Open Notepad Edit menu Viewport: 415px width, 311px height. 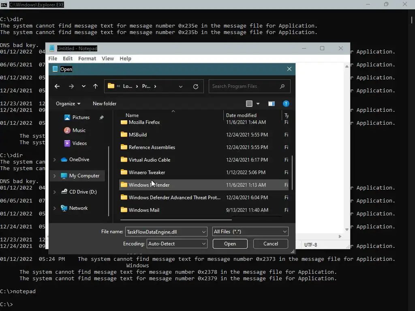click(68, 59)
